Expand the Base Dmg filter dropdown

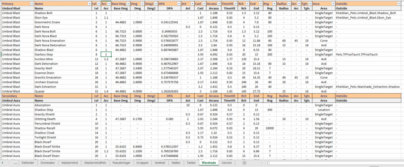click(128, 3)
